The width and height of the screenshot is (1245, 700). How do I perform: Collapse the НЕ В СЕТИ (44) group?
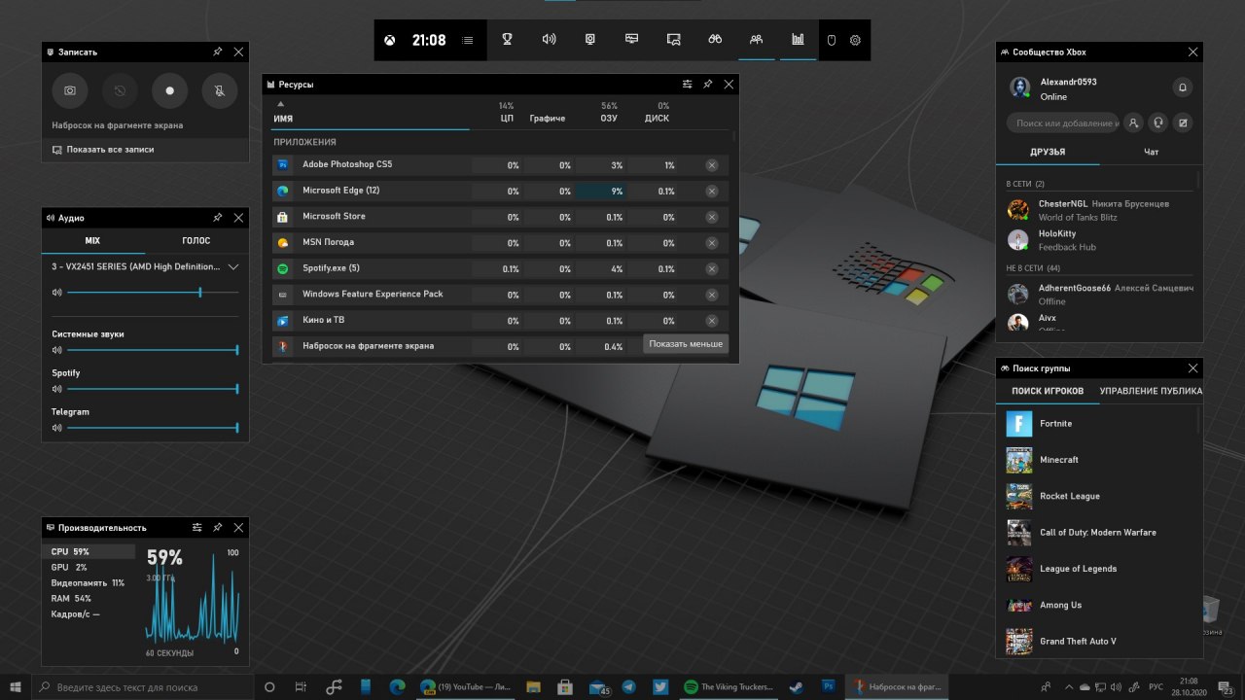(1033, 267)
